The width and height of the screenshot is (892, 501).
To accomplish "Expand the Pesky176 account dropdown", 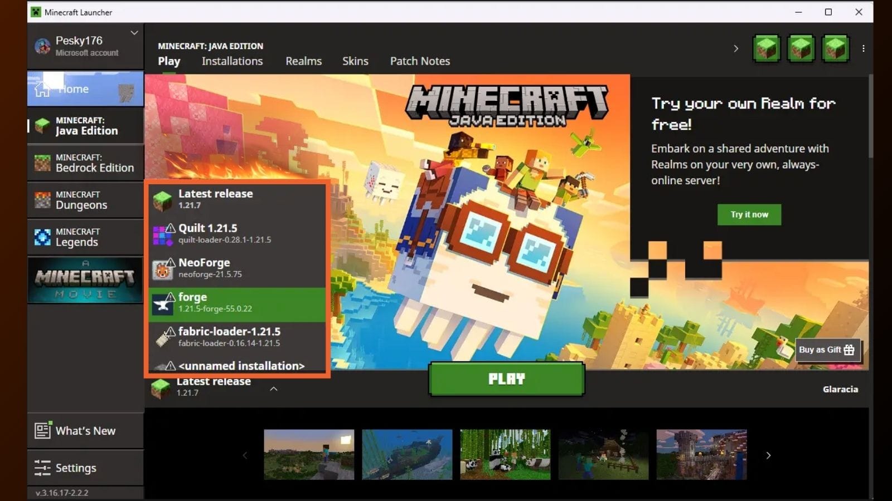I will (134, 33).
